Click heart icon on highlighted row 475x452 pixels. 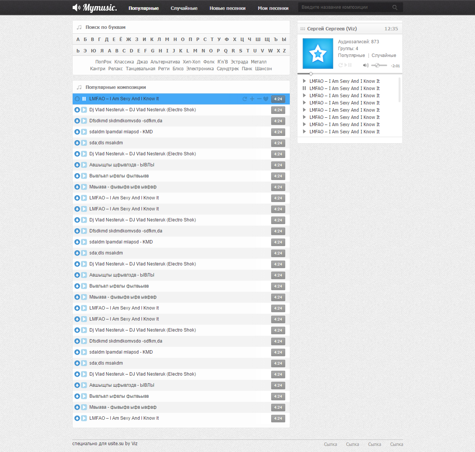click(266, 99)
